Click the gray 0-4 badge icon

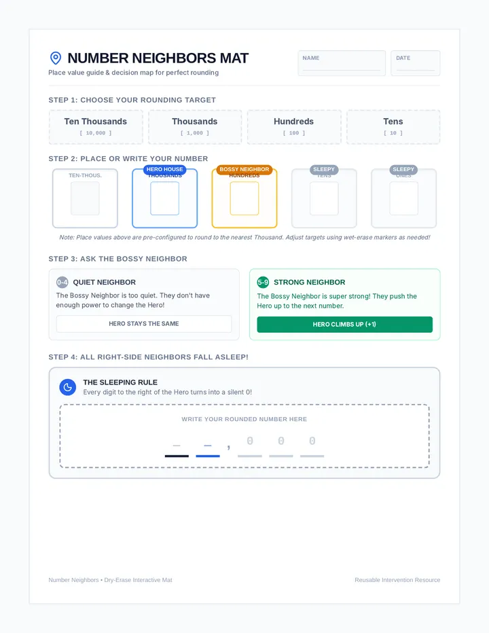[62, 282]
